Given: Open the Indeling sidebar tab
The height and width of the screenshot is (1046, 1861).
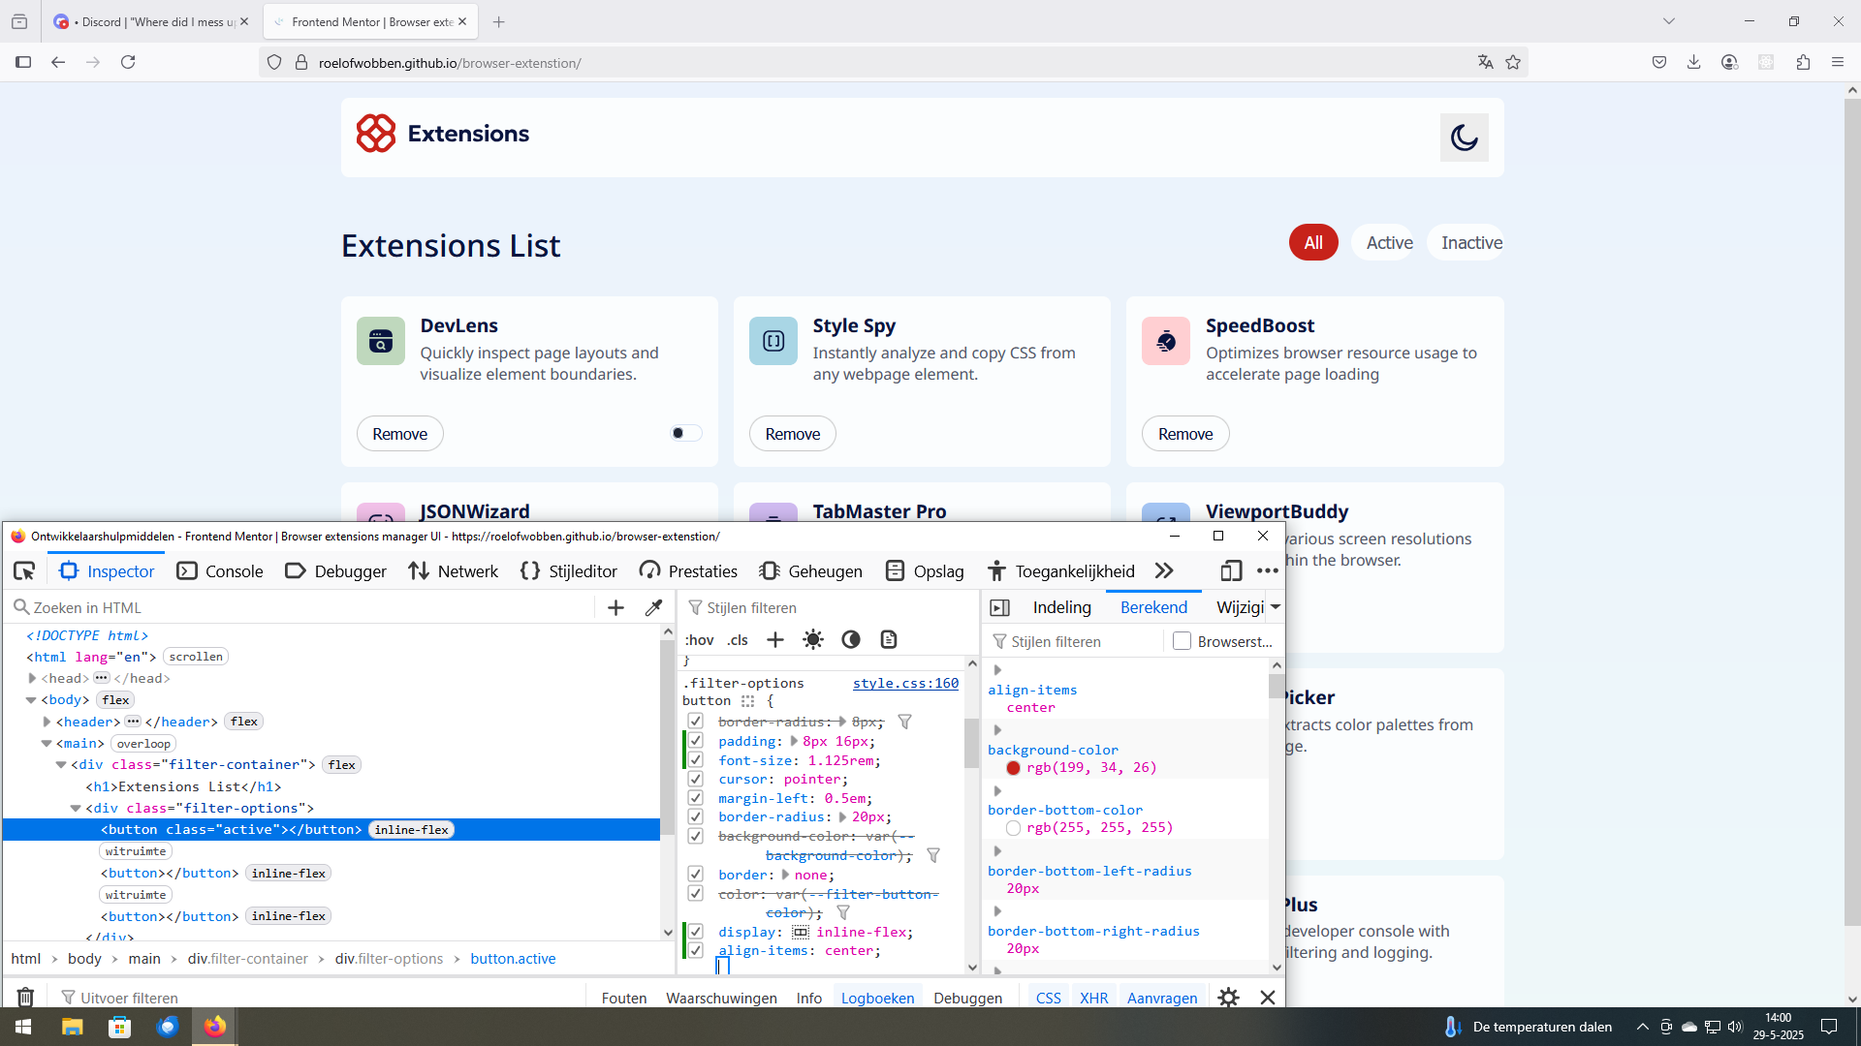Looking at the screenshot, I should (x=1061, y=607).
